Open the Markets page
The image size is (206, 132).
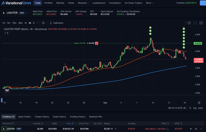click(x=60, y=3)
